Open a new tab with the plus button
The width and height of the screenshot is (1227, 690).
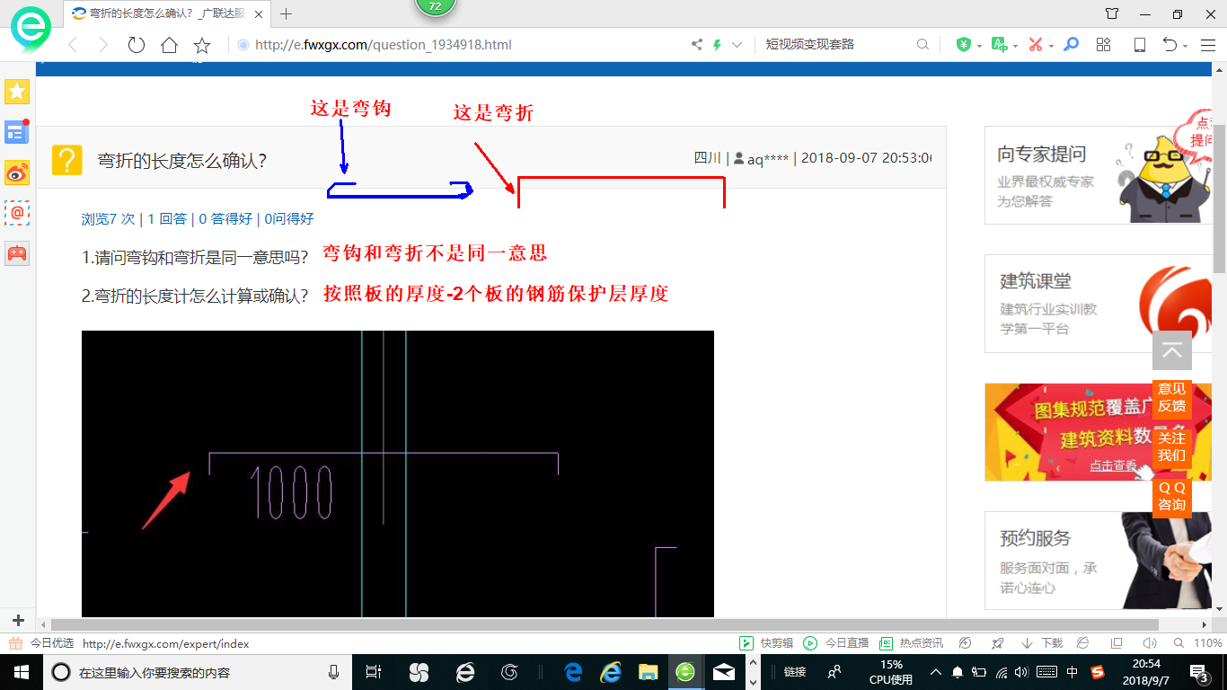click(x=287, y=13)
